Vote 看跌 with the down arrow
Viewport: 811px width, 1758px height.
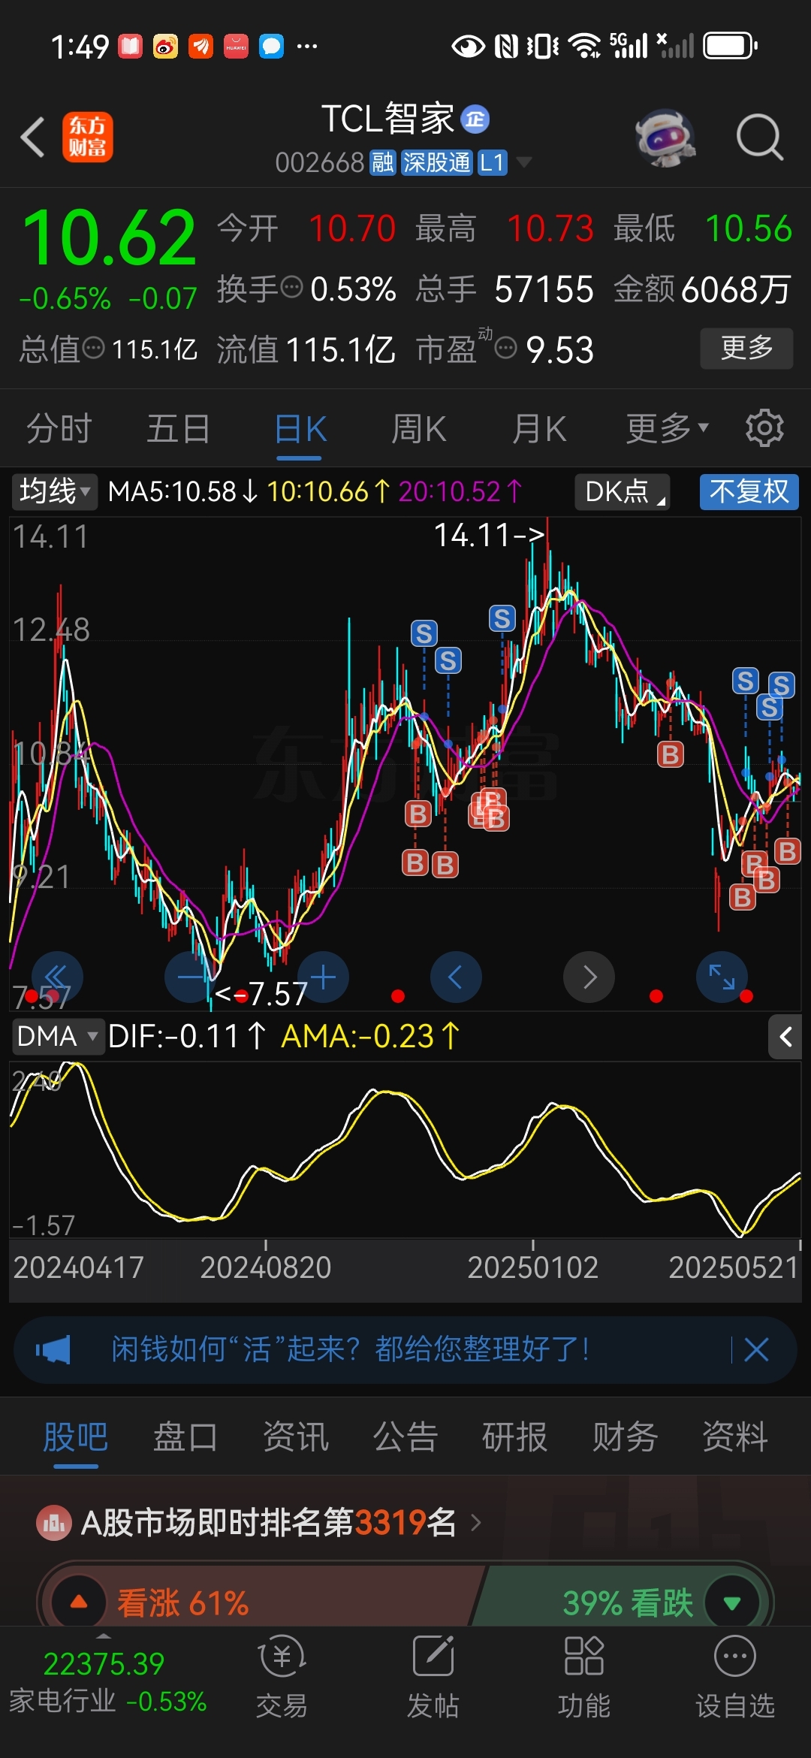tap(732, 1602)
